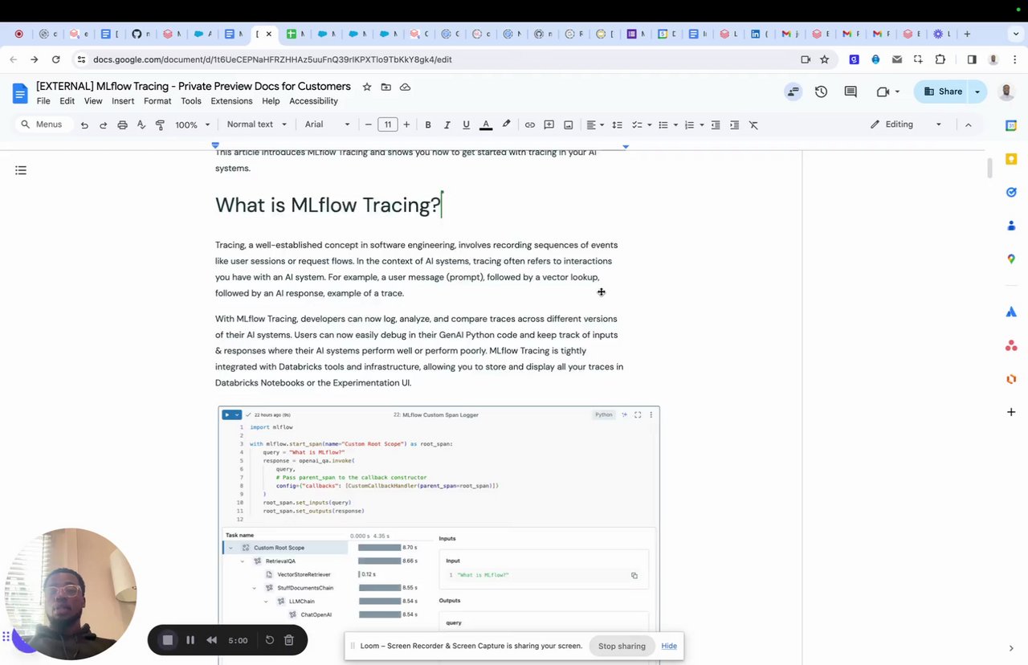Click the document vertical scrollbar
The image size is (1028, 665).
pyautogui.click(x=989, y=168)
